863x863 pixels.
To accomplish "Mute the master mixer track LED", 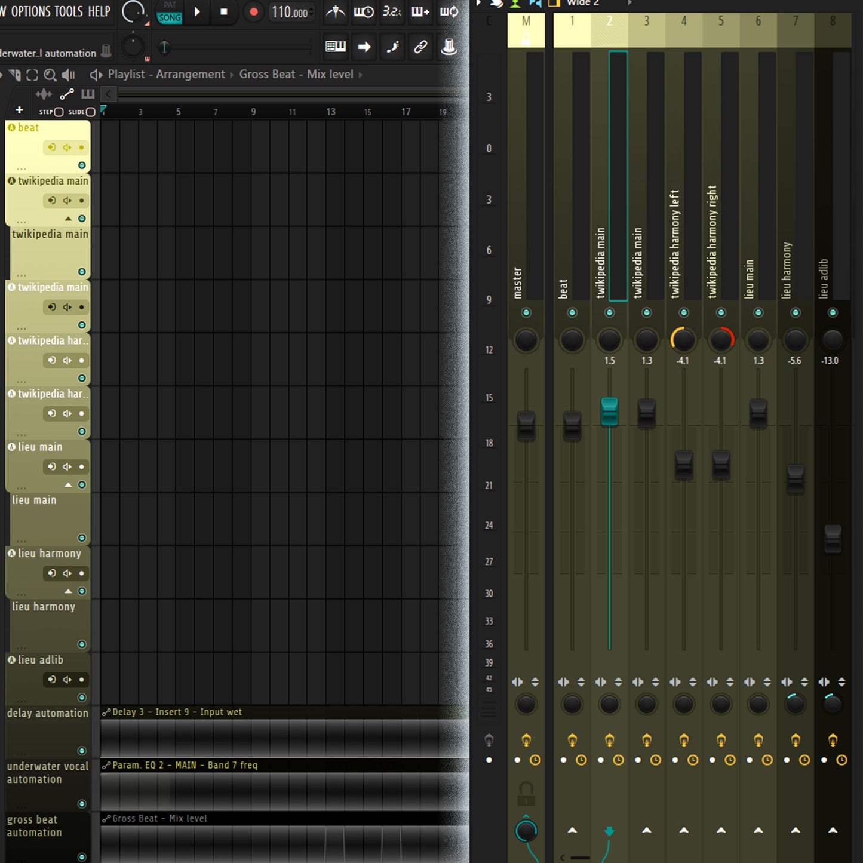I will [x=526, y=312].
